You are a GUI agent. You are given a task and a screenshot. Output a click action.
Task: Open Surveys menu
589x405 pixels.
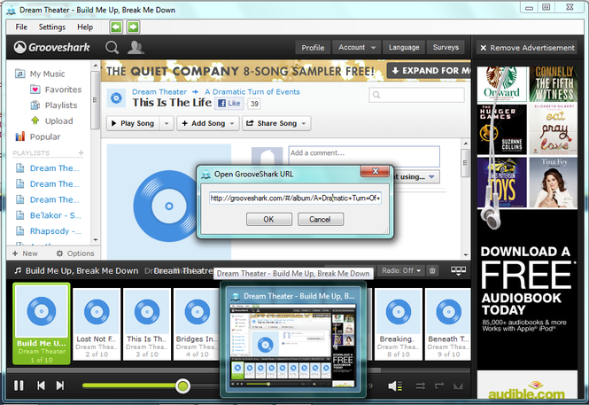446,47
